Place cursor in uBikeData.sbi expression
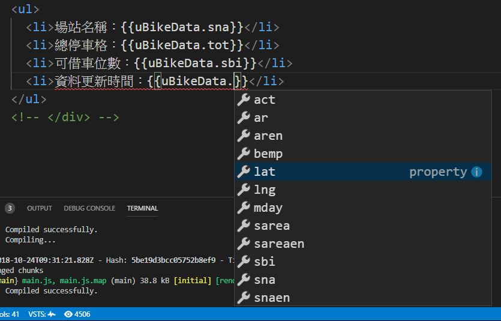Viewport: 501px width, 321px height. point(195,63)
